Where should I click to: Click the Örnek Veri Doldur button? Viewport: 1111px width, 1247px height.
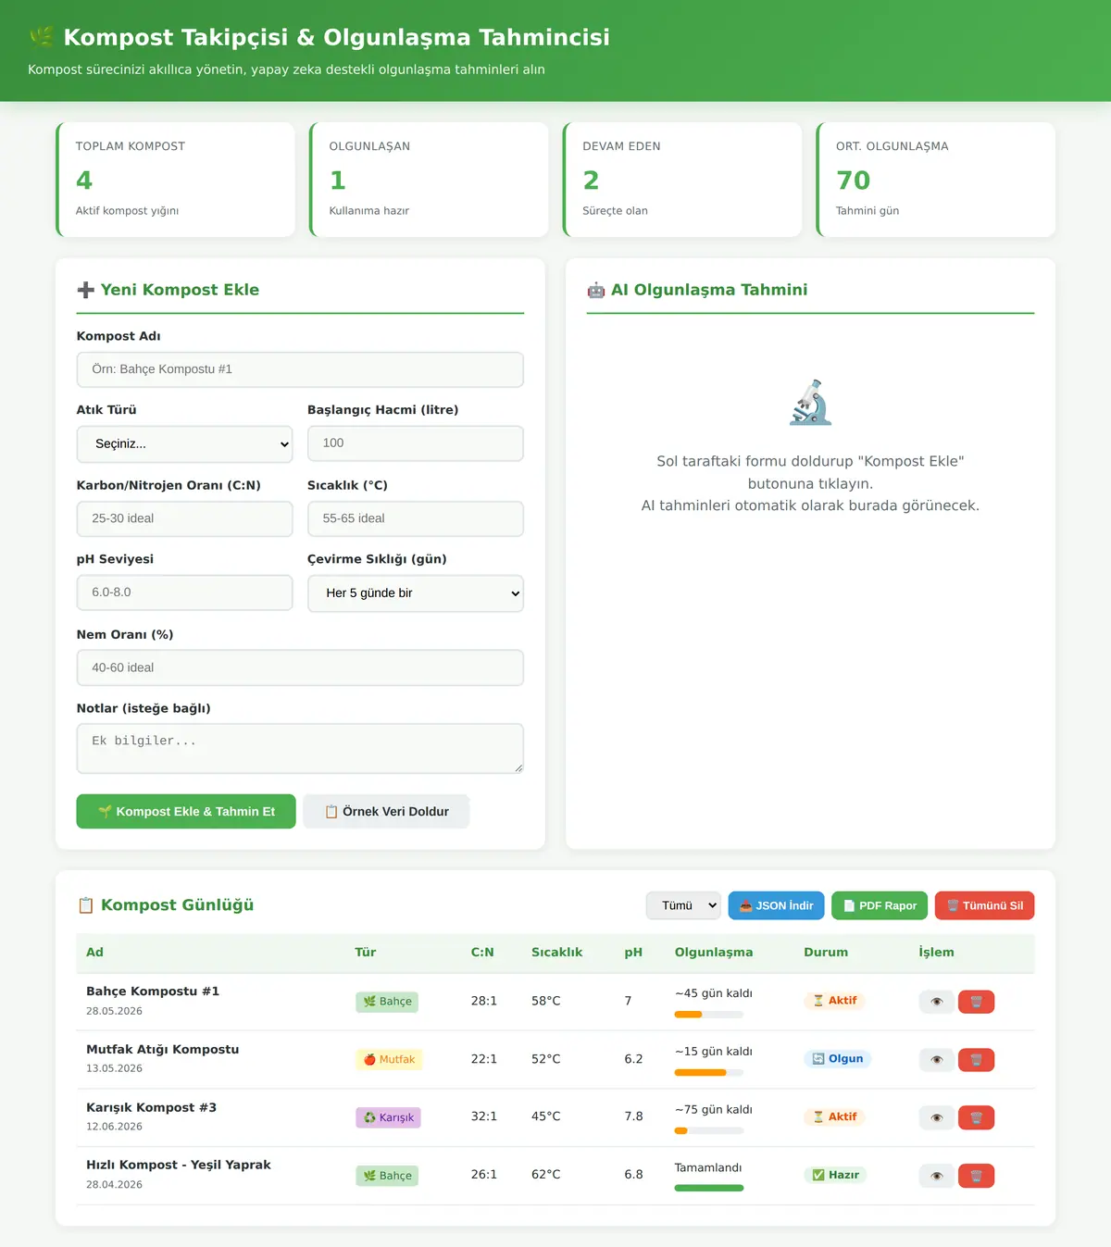coord(386,812)
